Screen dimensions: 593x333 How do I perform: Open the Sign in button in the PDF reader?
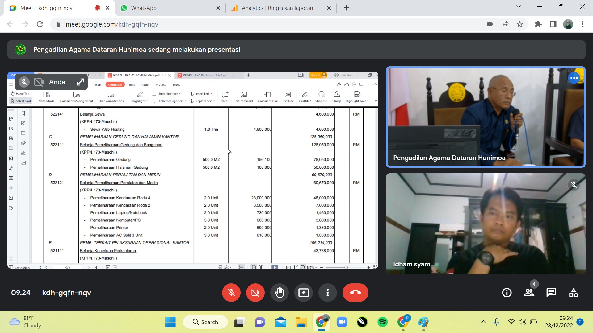tap(318, 75)
